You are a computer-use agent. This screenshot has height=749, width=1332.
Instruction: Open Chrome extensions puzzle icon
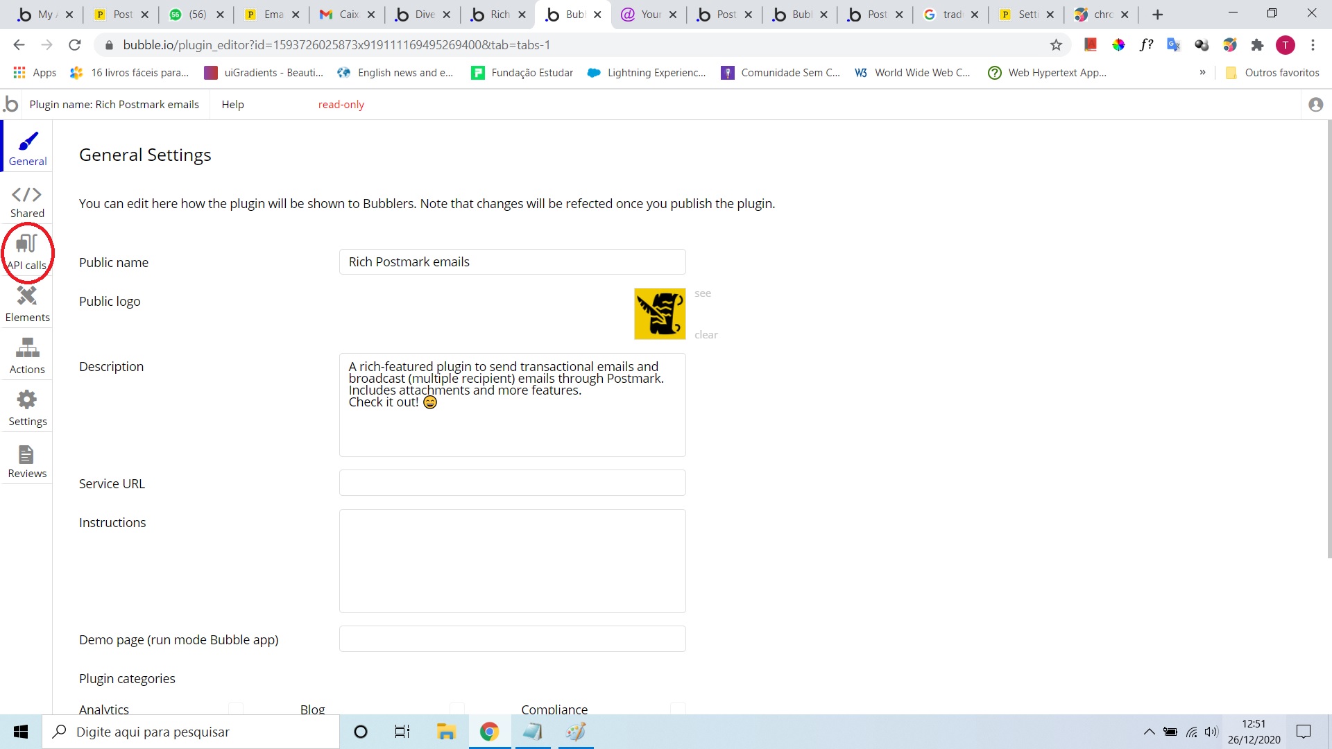tap(1257, 45)
